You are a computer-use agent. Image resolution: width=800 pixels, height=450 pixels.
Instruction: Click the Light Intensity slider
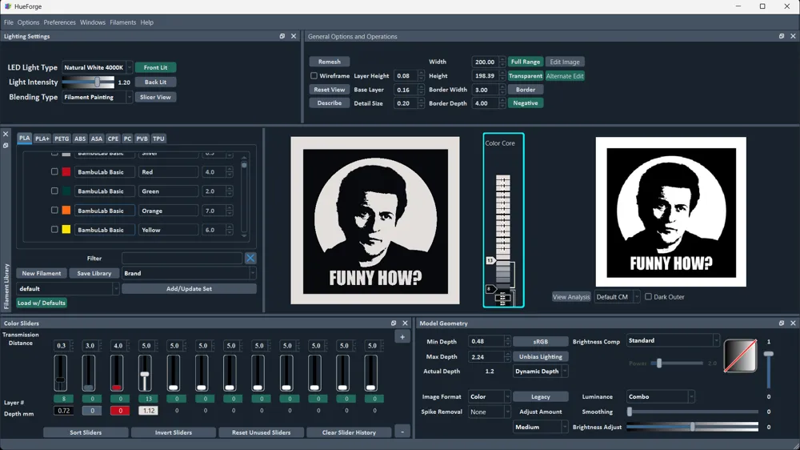tap(88, 82)
